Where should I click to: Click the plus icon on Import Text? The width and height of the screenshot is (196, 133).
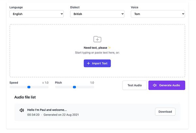(88, 63)
